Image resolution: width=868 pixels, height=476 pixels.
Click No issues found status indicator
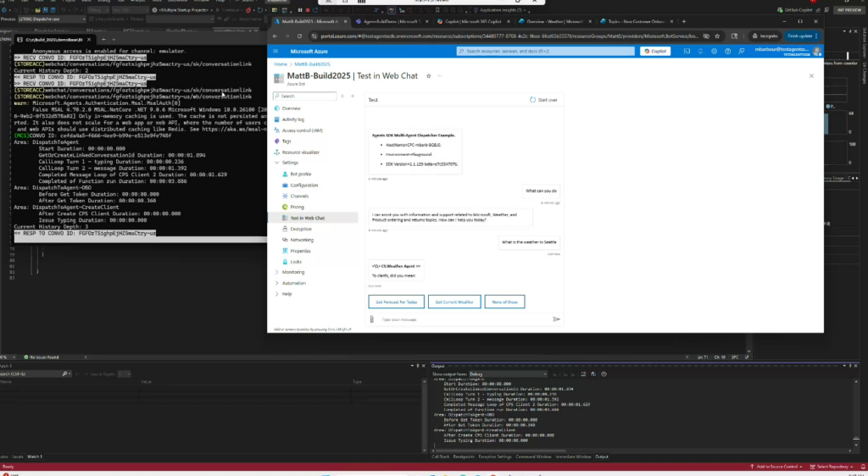41,357
